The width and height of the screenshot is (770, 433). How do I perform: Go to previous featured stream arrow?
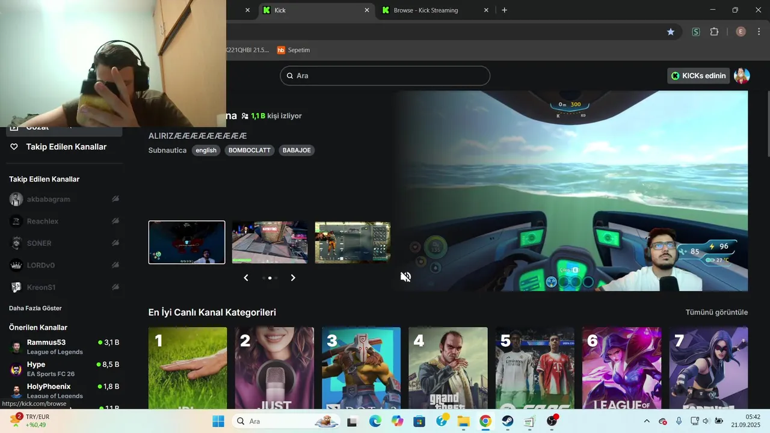pos(246,278)
